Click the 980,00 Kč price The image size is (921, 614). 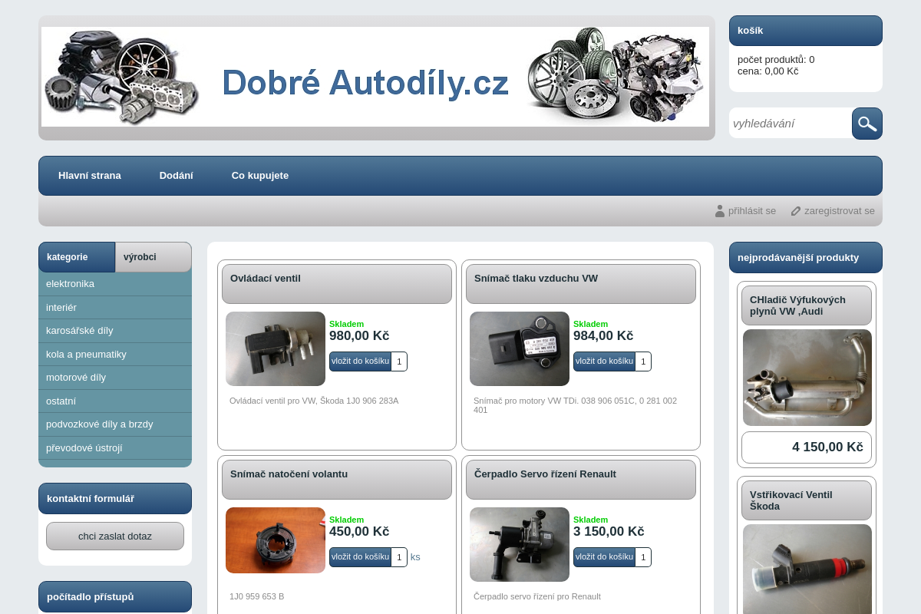359,336
